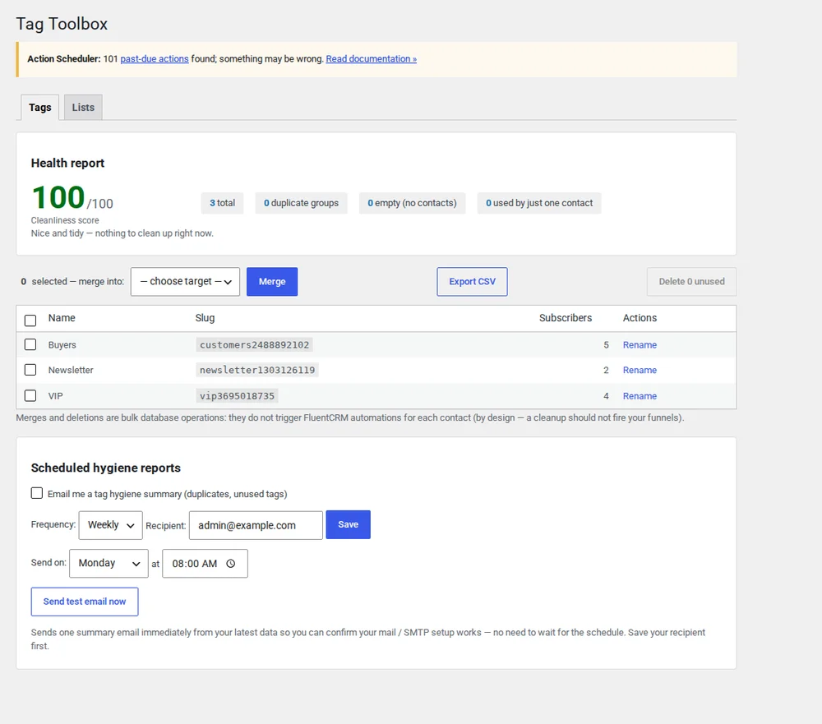Toggle the select-all tags checkbox in header
The width and height of the screenshot is (822, 724).
[x=30, y=320]
